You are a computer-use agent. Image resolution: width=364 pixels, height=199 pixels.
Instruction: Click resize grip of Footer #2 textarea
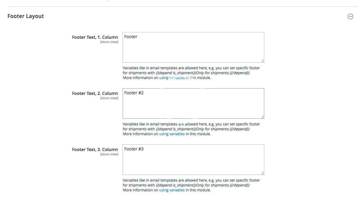[262, 117]
